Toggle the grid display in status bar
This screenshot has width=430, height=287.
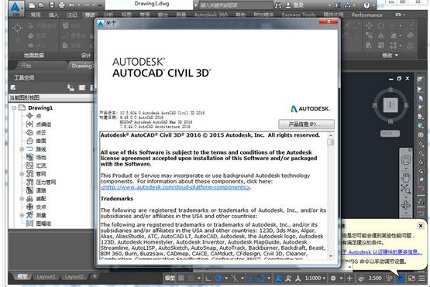tap(181, 278)
